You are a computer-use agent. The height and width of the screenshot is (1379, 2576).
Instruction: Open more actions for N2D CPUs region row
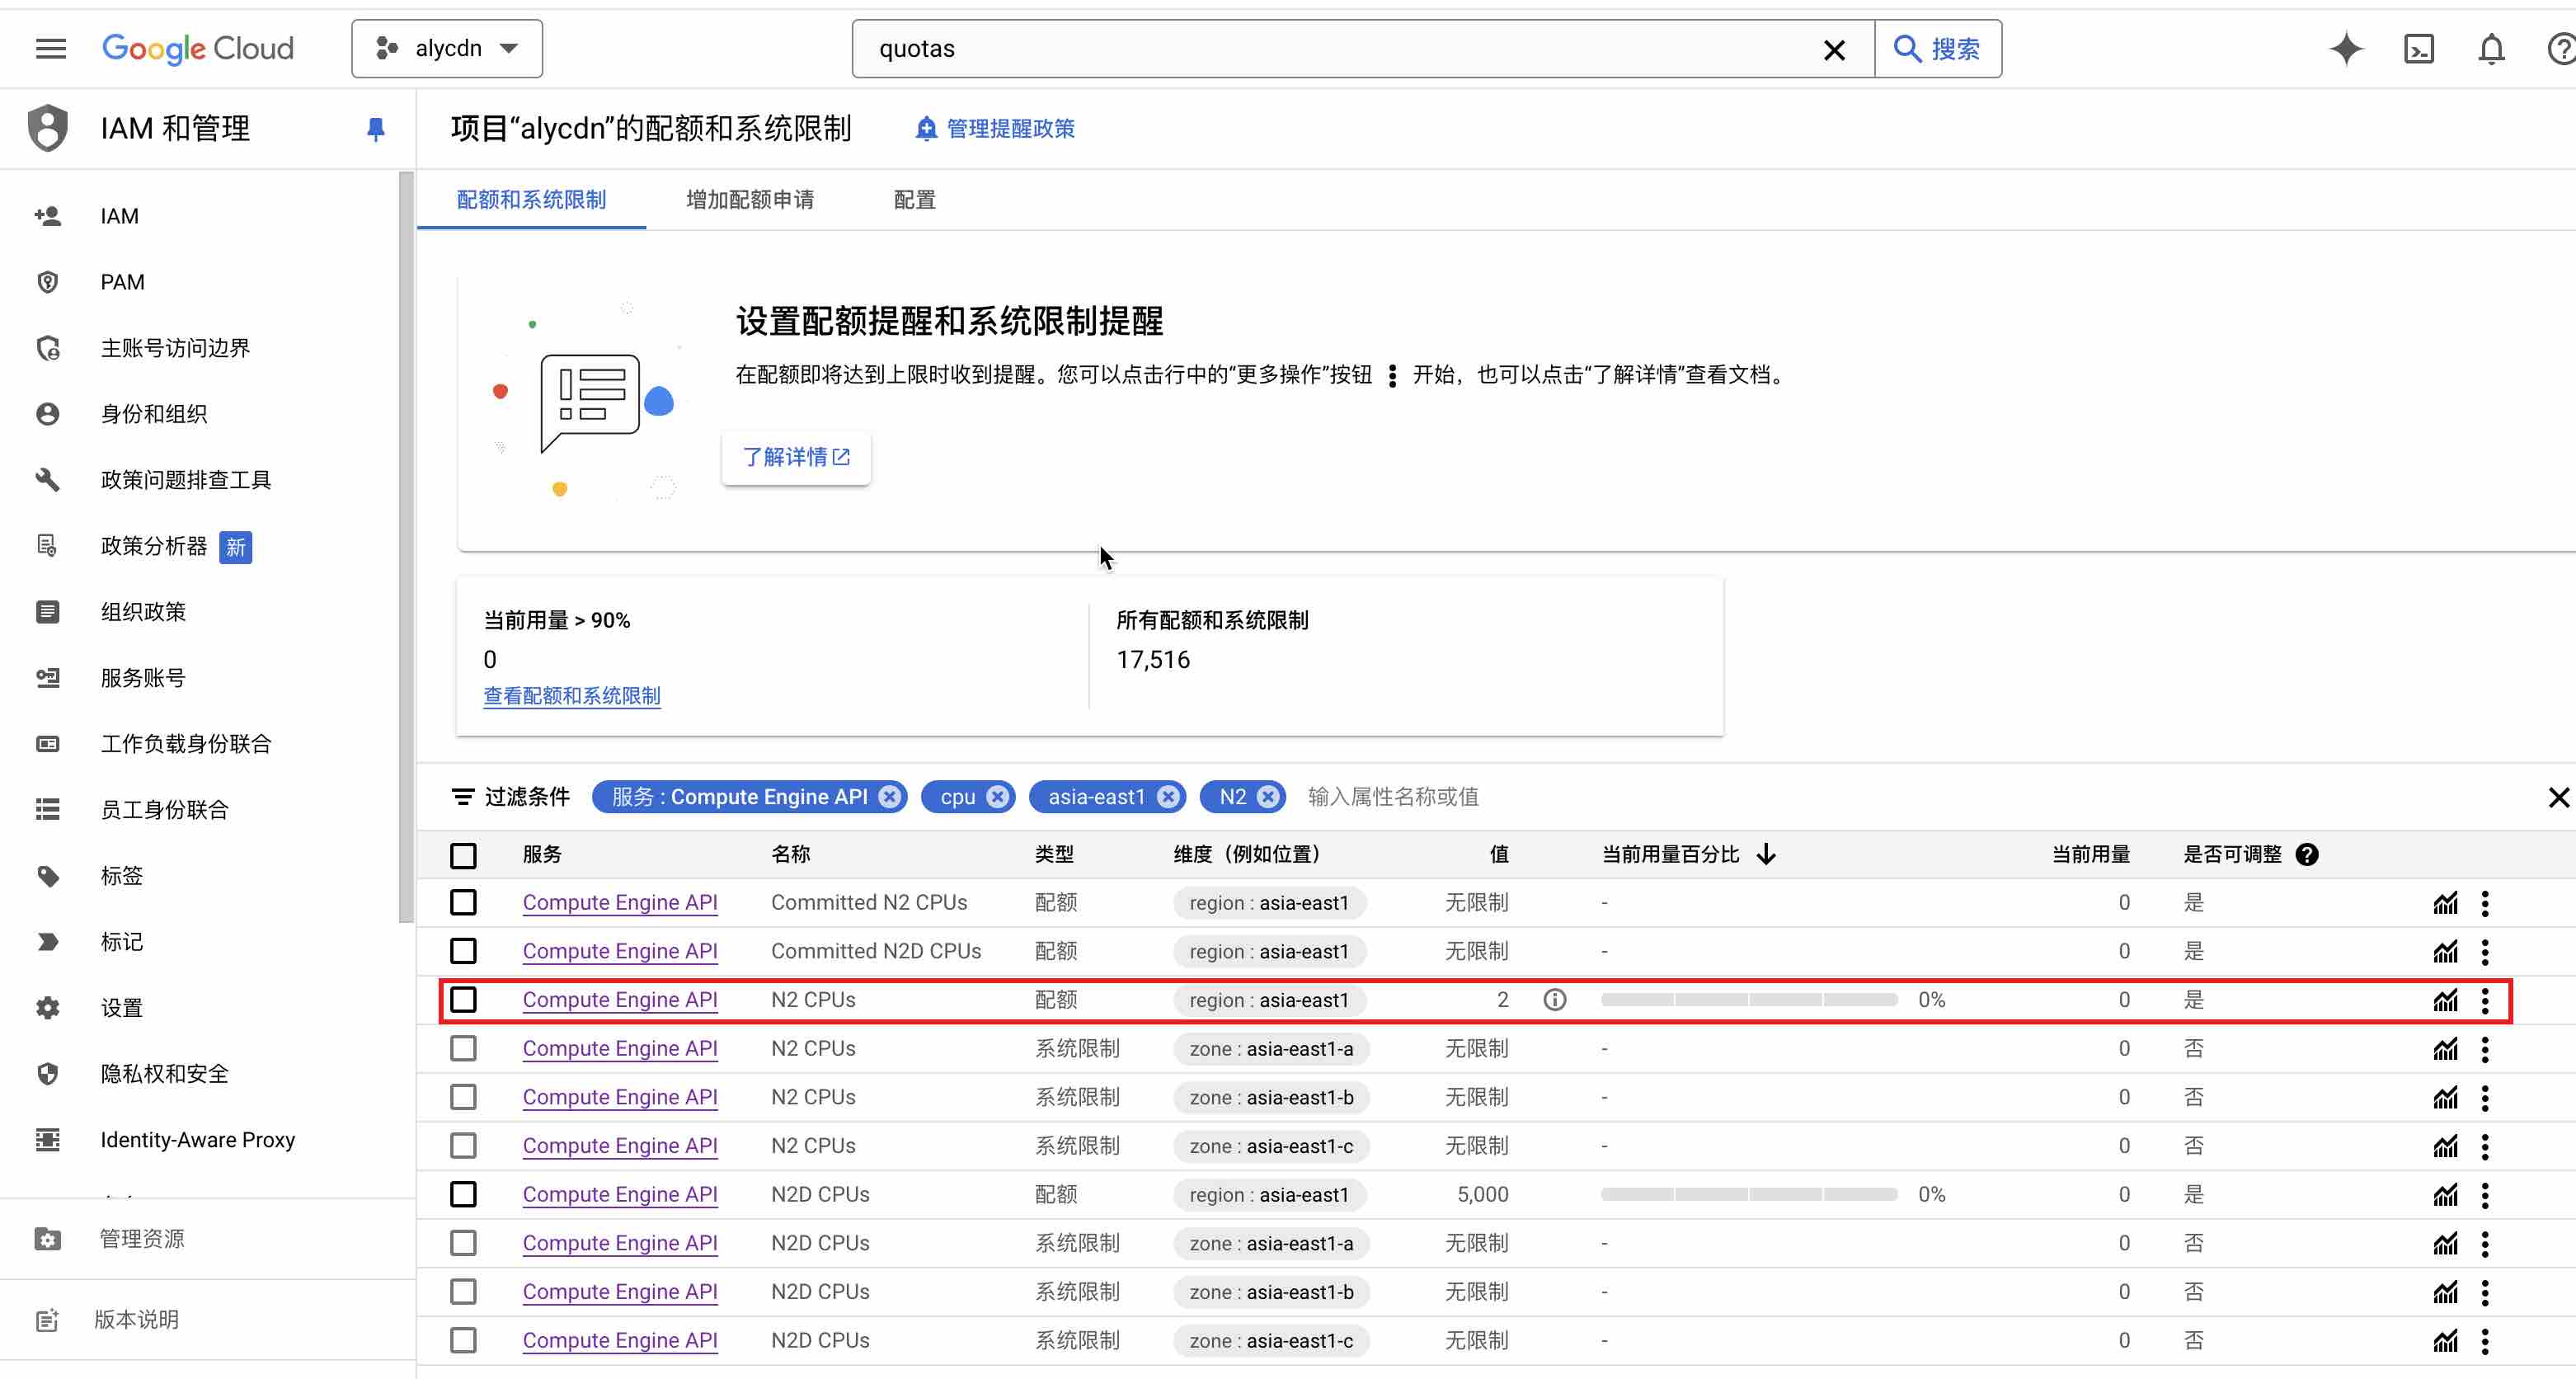pyautogui.click(x=2485, y=1195)
